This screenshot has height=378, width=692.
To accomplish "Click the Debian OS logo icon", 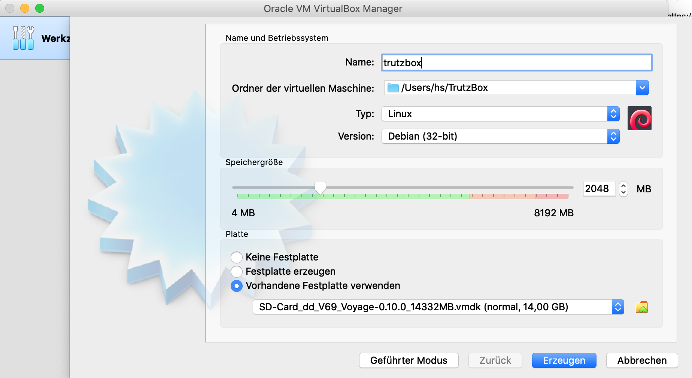I will coord(639,118).
